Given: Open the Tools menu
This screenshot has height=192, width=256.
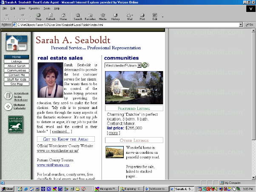Looking at the screenshot, I should coord(47,9).
